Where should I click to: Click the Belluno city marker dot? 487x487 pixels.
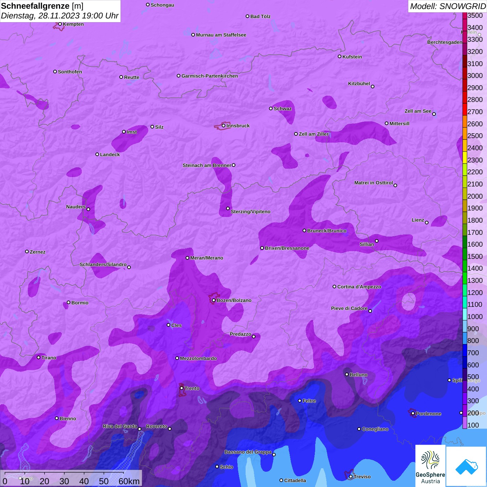click(x=347, y=374)
